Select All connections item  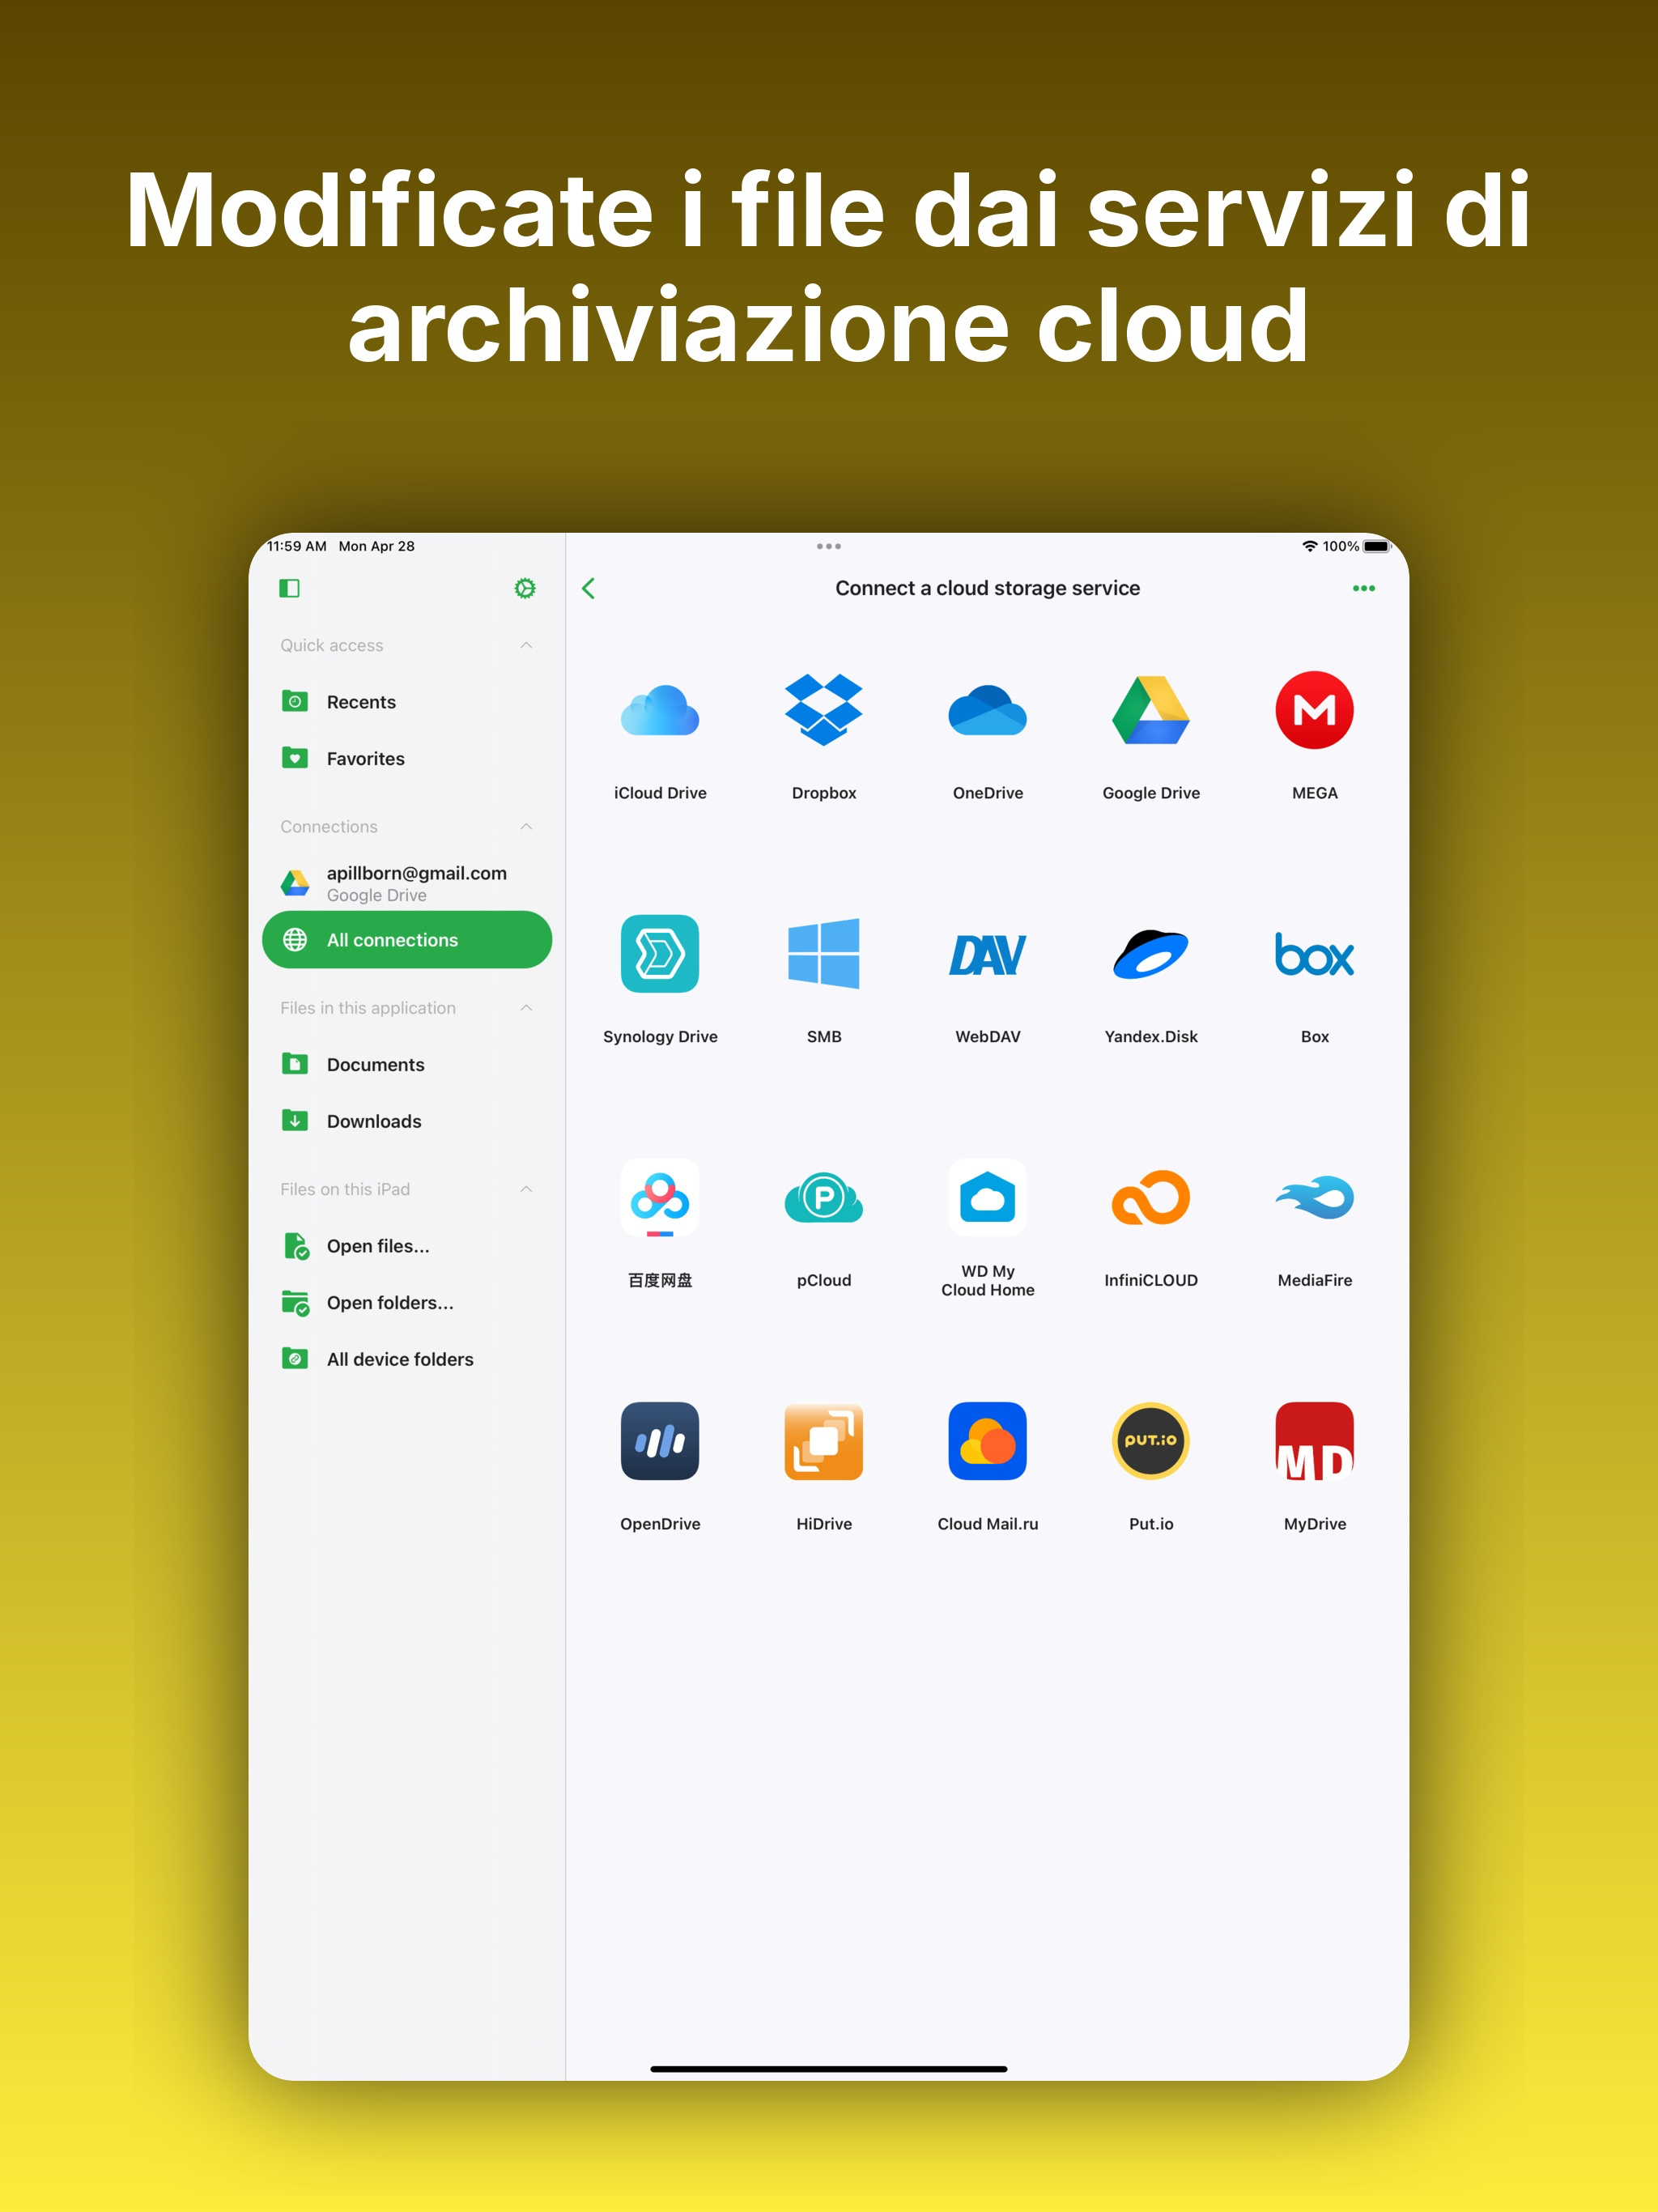407,940
